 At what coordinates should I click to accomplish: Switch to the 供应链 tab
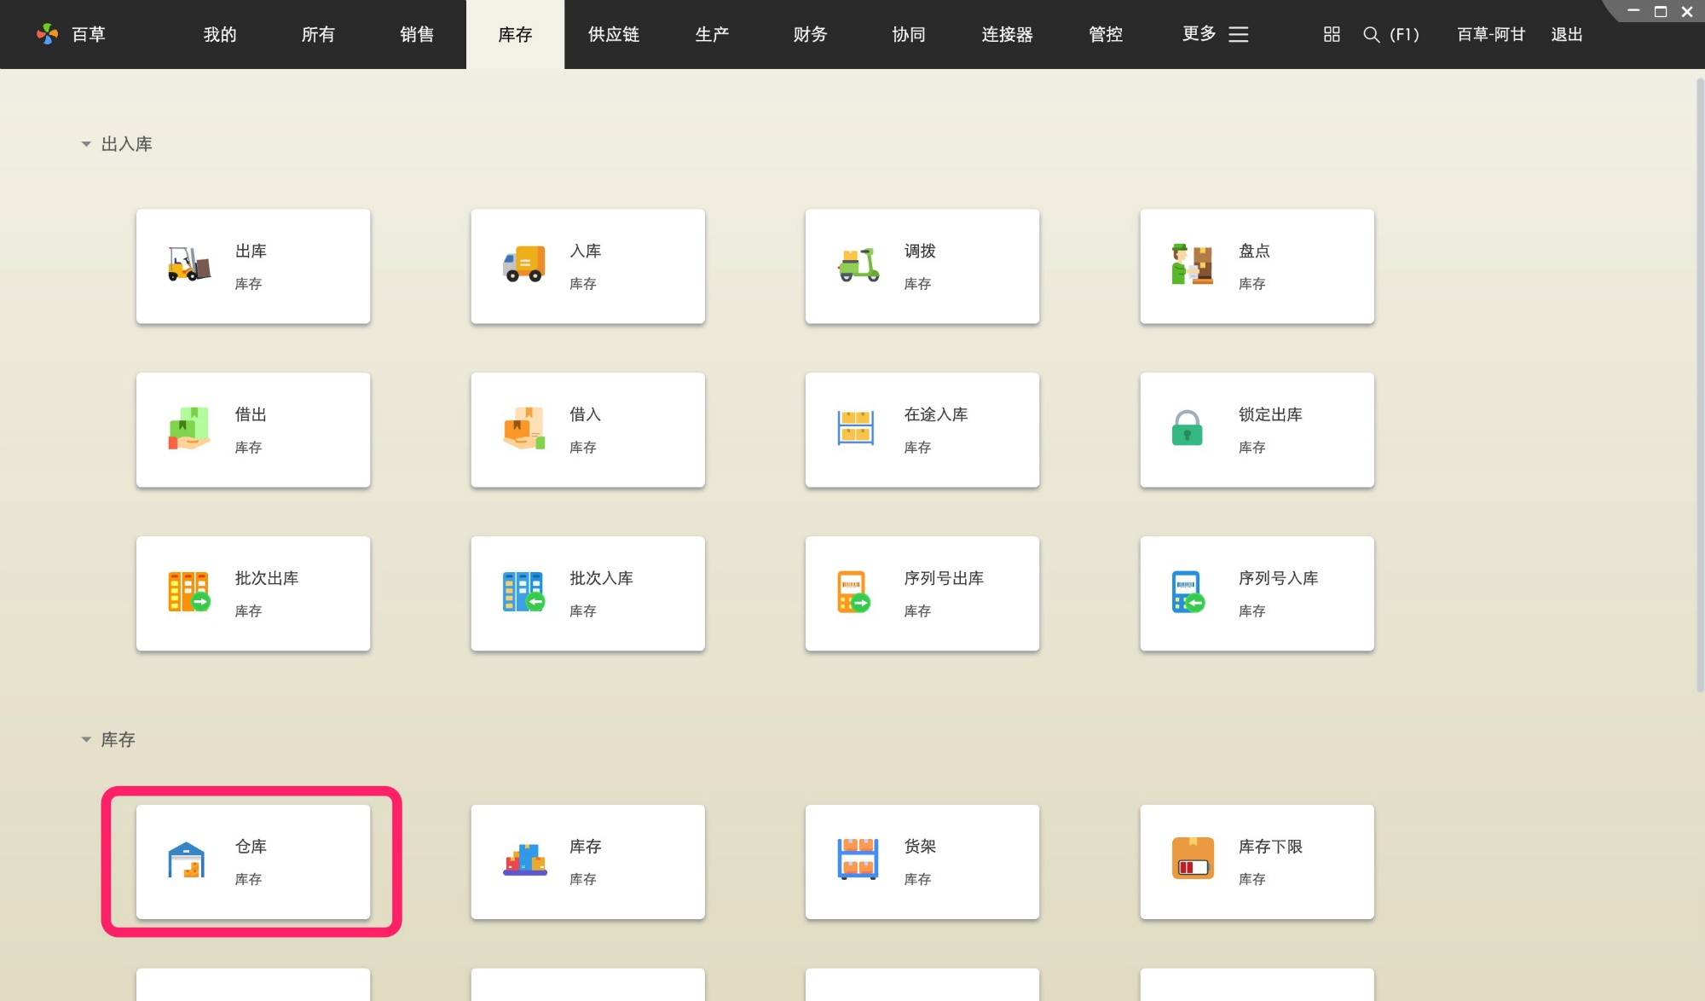[x=613, y=34]
